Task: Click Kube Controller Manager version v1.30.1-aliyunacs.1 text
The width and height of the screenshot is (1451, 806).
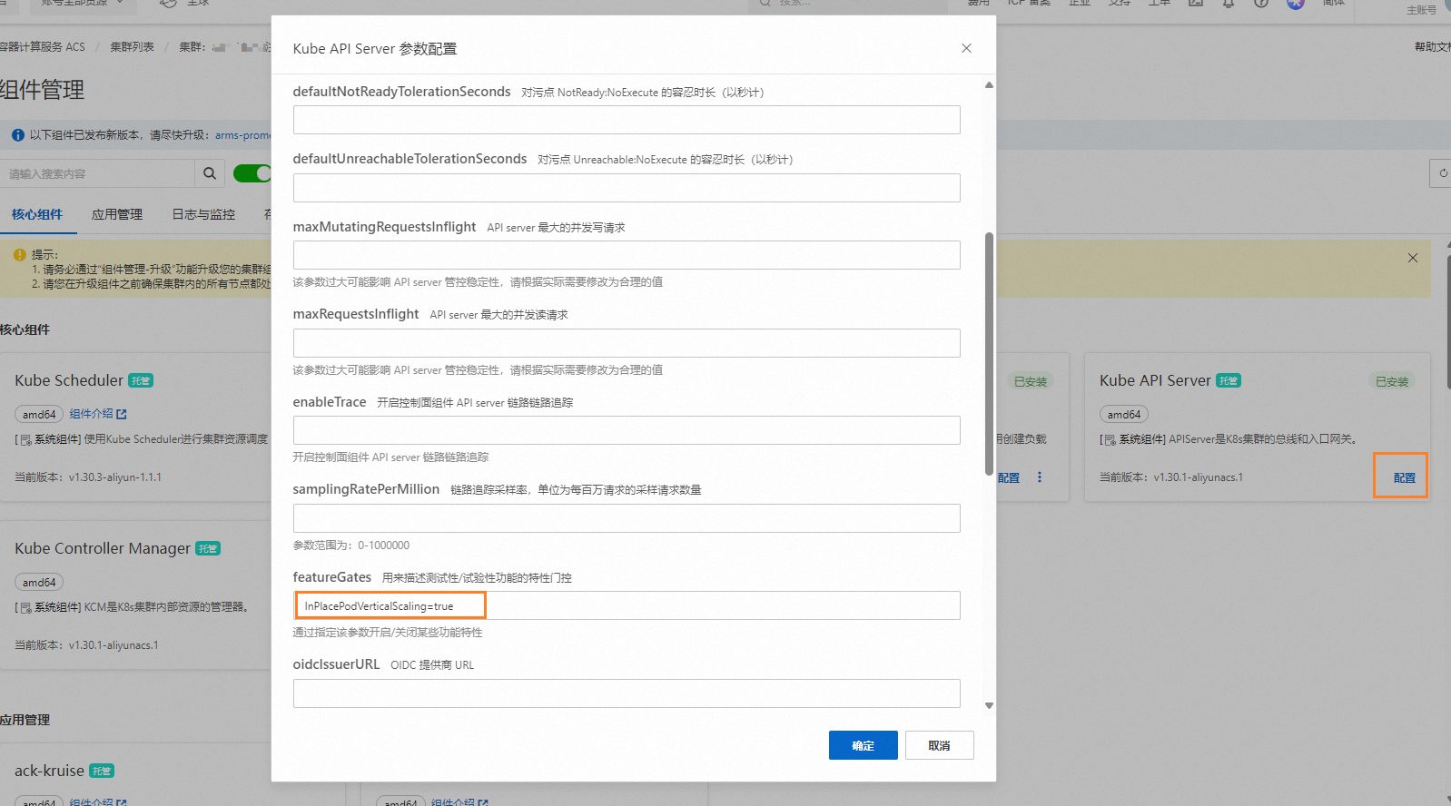Action: pos(114,645)
